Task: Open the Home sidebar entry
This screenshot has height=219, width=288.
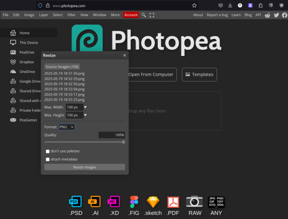Action: tap(29, 33)
